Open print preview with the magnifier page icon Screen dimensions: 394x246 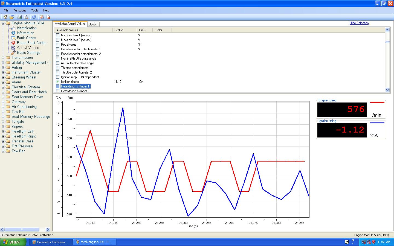tap(26, 17)
